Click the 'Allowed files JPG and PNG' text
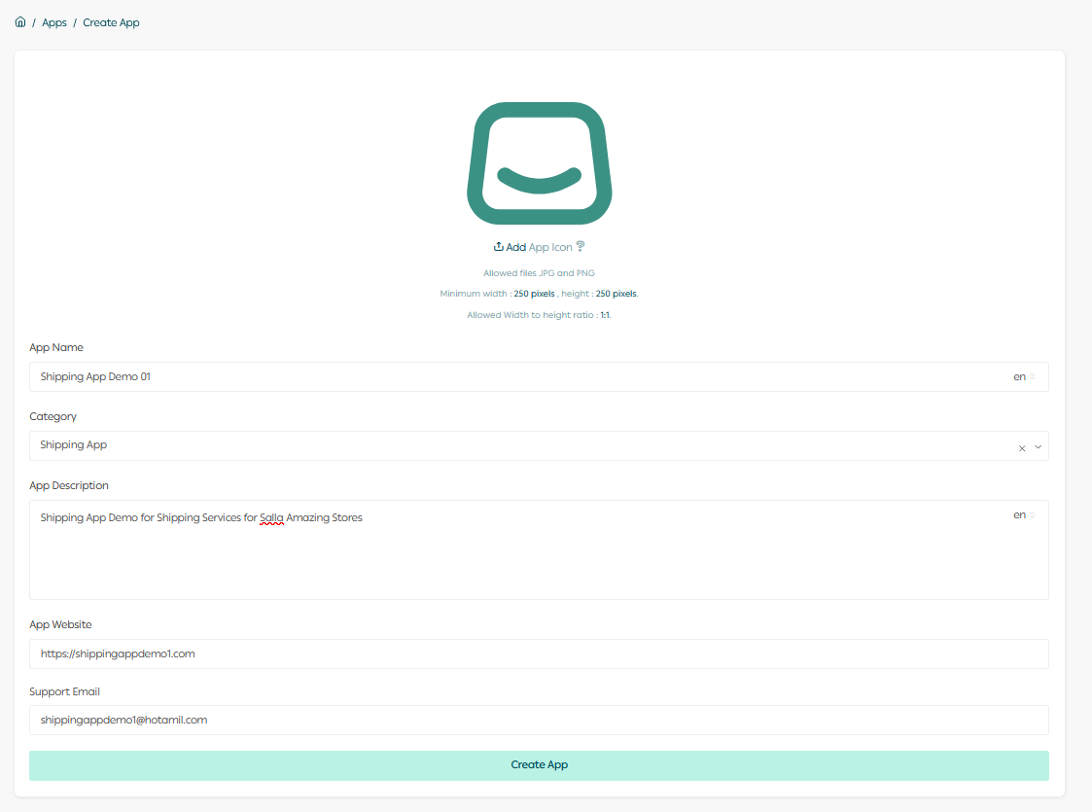The image size is (1092, 812). click(539, 273)
